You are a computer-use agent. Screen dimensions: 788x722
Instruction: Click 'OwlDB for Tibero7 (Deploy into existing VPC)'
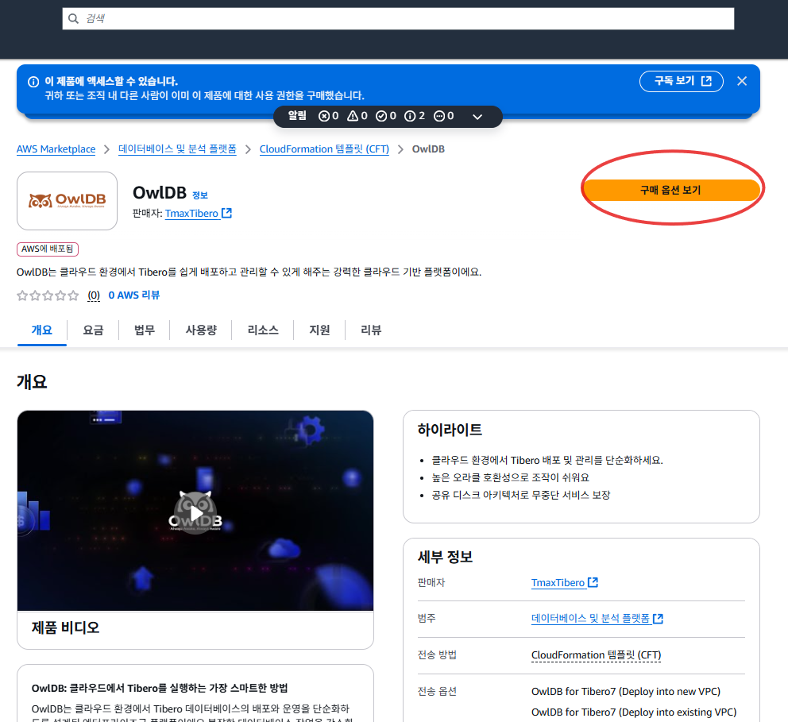(634, 712)
